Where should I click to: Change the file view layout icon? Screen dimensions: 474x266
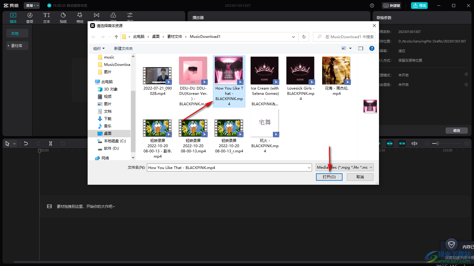[x=344, y=48]
